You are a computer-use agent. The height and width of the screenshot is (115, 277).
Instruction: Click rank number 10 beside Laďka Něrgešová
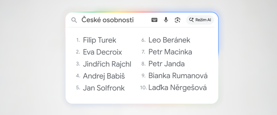[x=143, y=88]
